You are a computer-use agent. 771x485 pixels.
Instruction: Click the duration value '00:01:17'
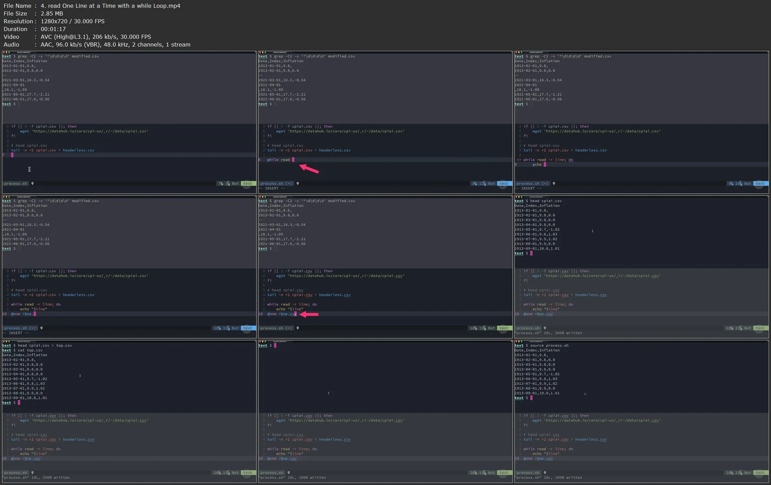(53, 29)
